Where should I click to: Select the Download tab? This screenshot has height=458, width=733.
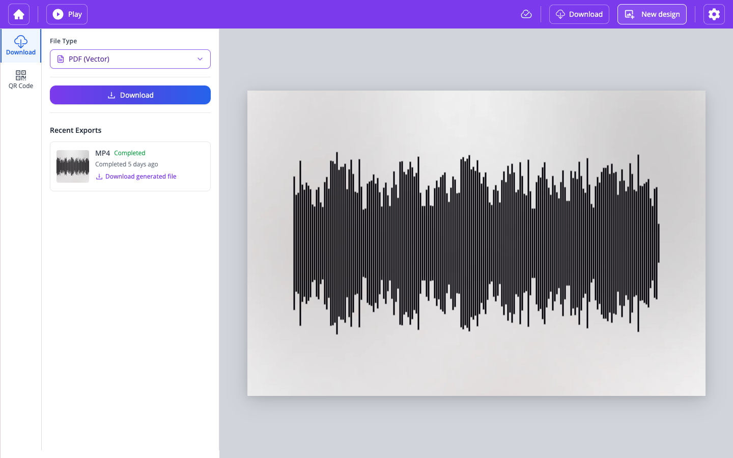[21, 46]
